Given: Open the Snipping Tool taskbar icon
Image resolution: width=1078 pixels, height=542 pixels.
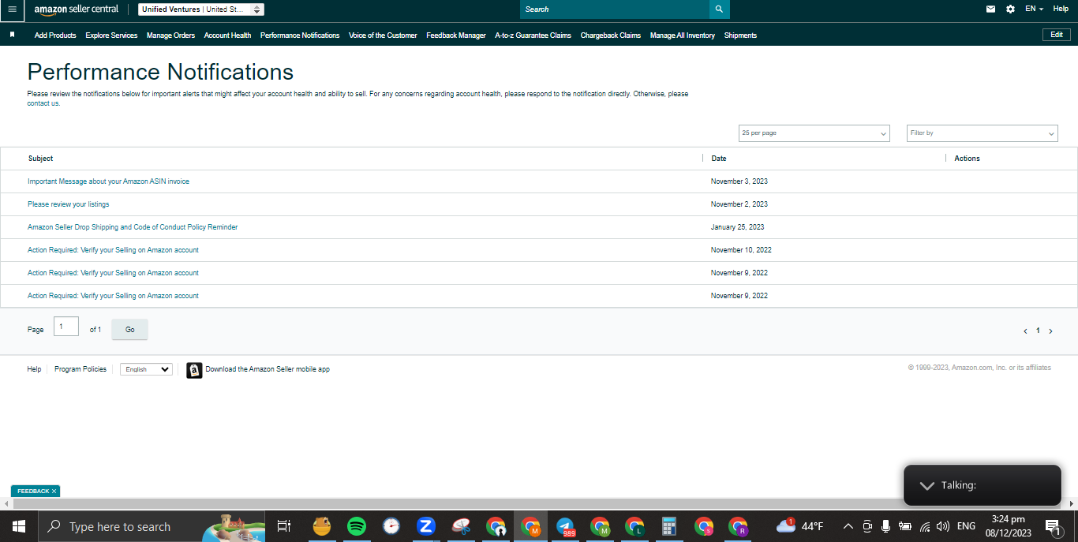Looking at the screenshot, I should pos(461,526).
